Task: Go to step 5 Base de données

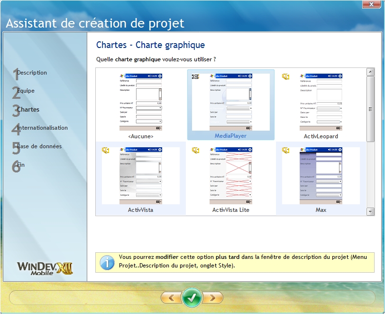Action: pyautogui.click(x=37, y=147)
